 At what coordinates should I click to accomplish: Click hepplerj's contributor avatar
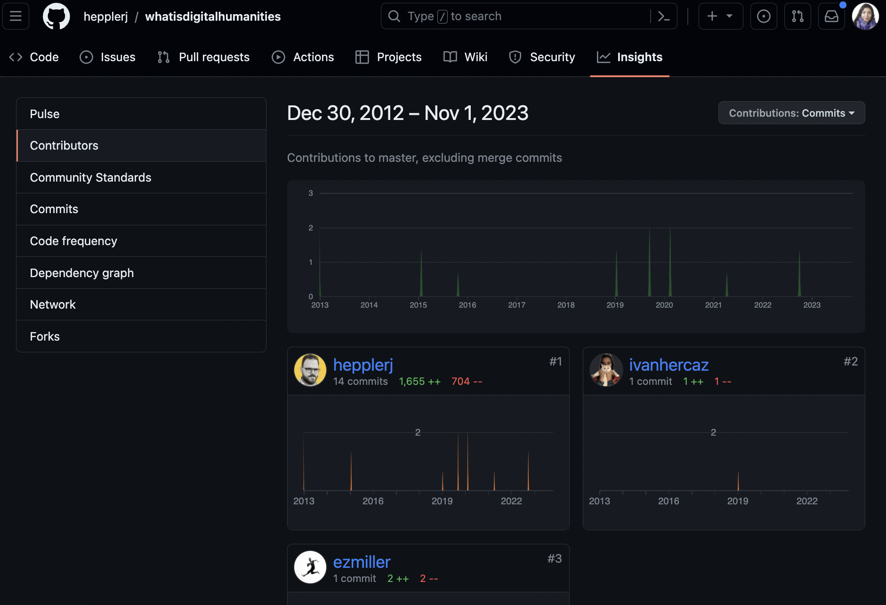(x=310, y=370)
